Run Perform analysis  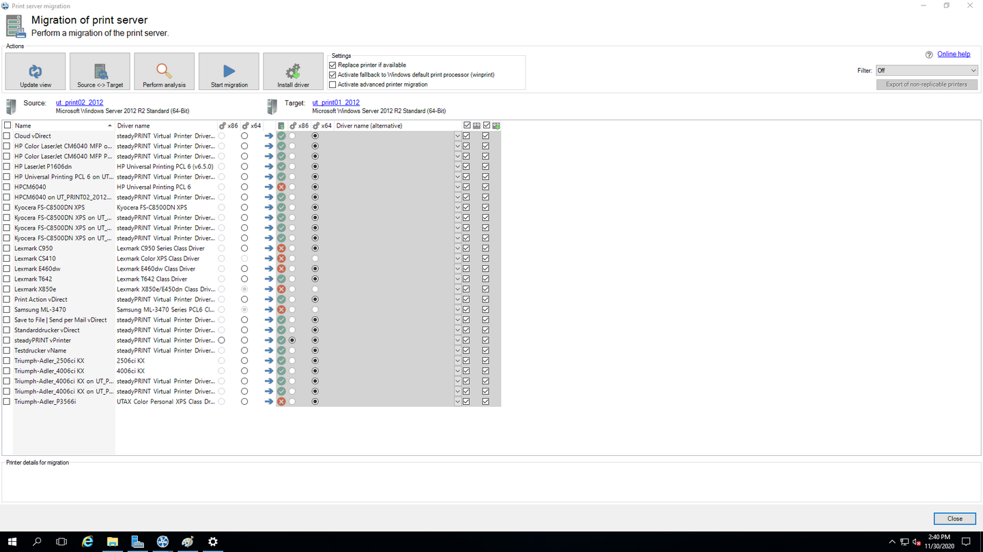[x=165, y=72]
